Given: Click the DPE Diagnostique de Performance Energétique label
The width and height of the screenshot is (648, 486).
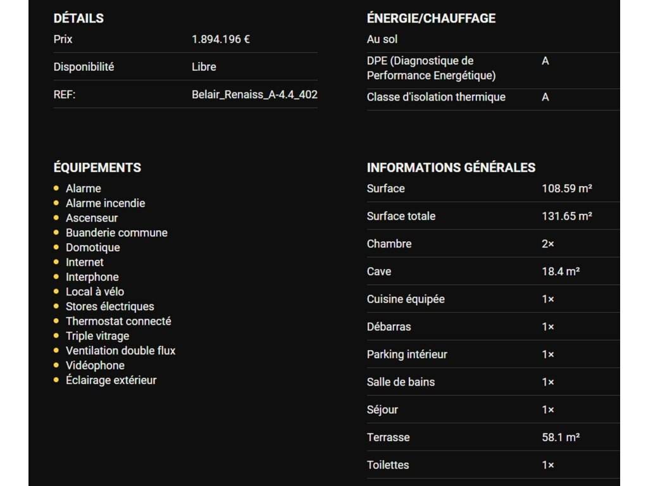Looking at the screenshot, I should pyautogui.click(x=431, y=68).
